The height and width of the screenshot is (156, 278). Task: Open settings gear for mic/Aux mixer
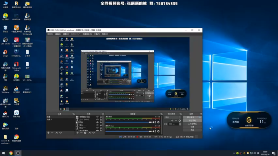(x=158, y=131)
